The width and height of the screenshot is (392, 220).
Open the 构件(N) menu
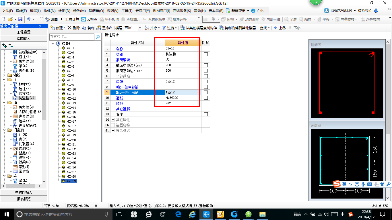click(49, 11)
